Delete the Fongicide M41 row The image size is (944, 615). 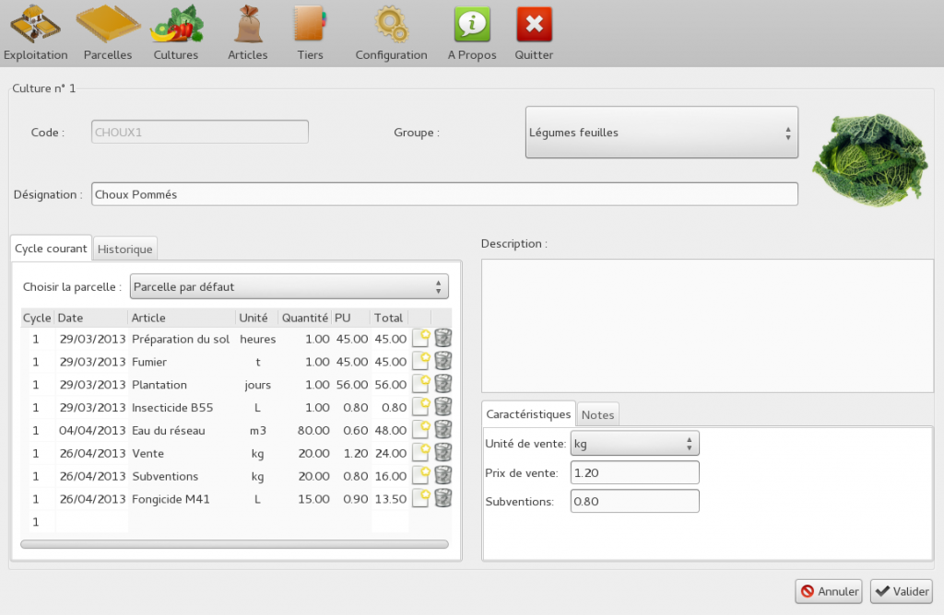(443, 498)
